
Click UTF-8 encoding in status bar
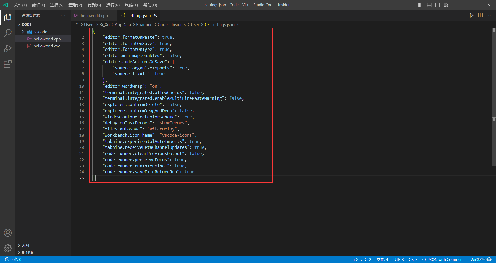tap(398, 260)
